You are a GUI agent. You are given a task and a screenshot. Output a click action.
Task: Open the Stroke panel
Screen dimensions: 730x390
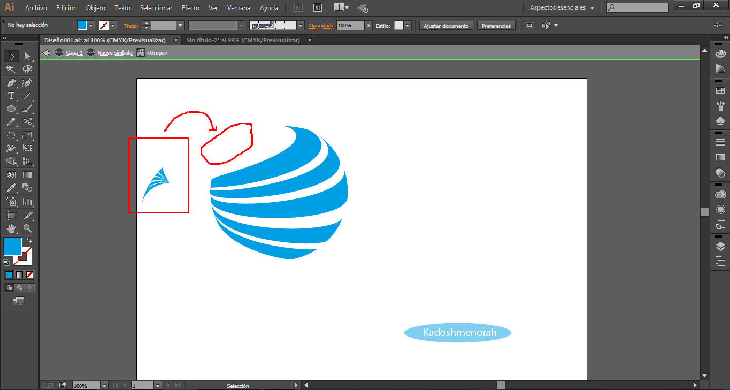[720, 142]
